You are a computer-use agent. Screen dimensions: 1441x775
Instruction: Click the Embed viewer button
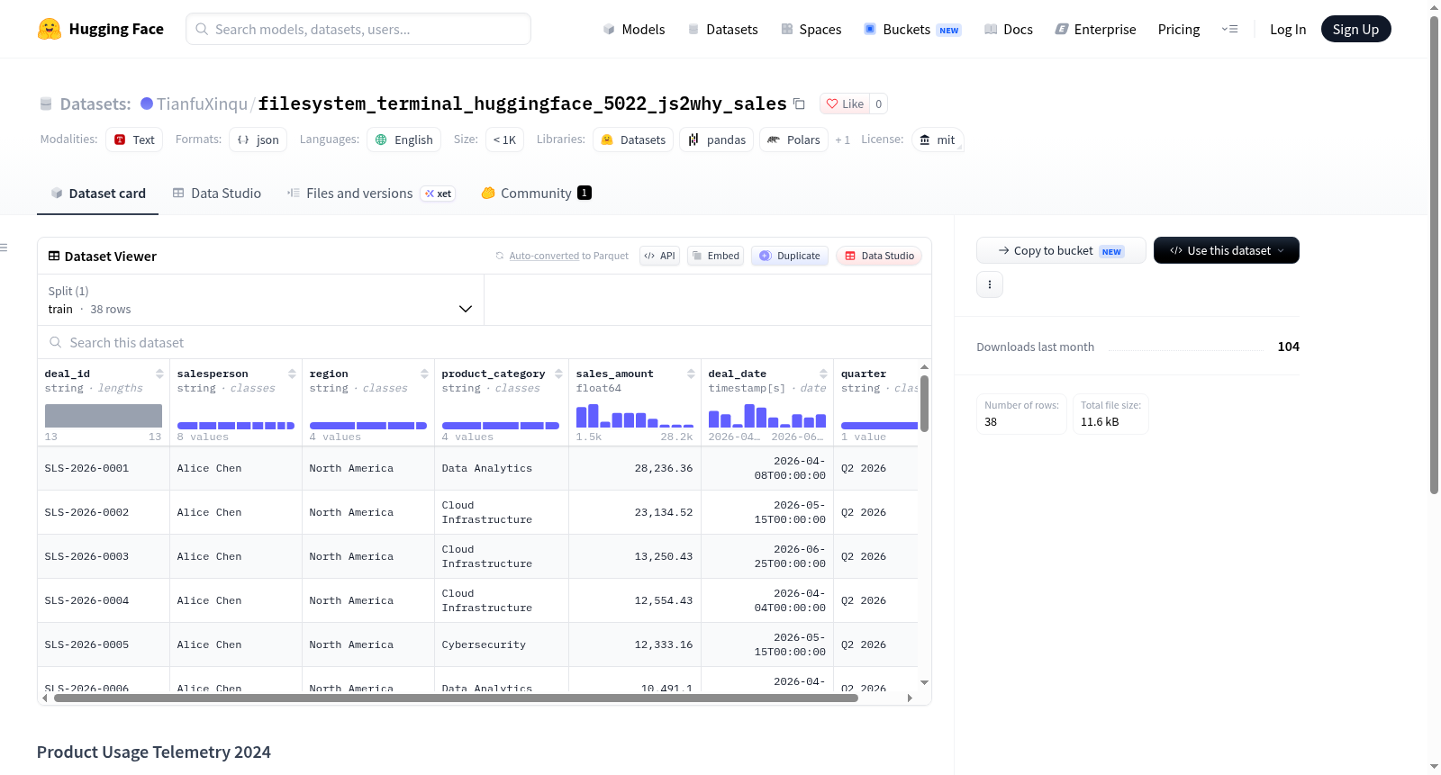point(716,256)
